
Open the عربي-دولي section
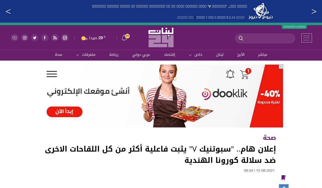141,55
